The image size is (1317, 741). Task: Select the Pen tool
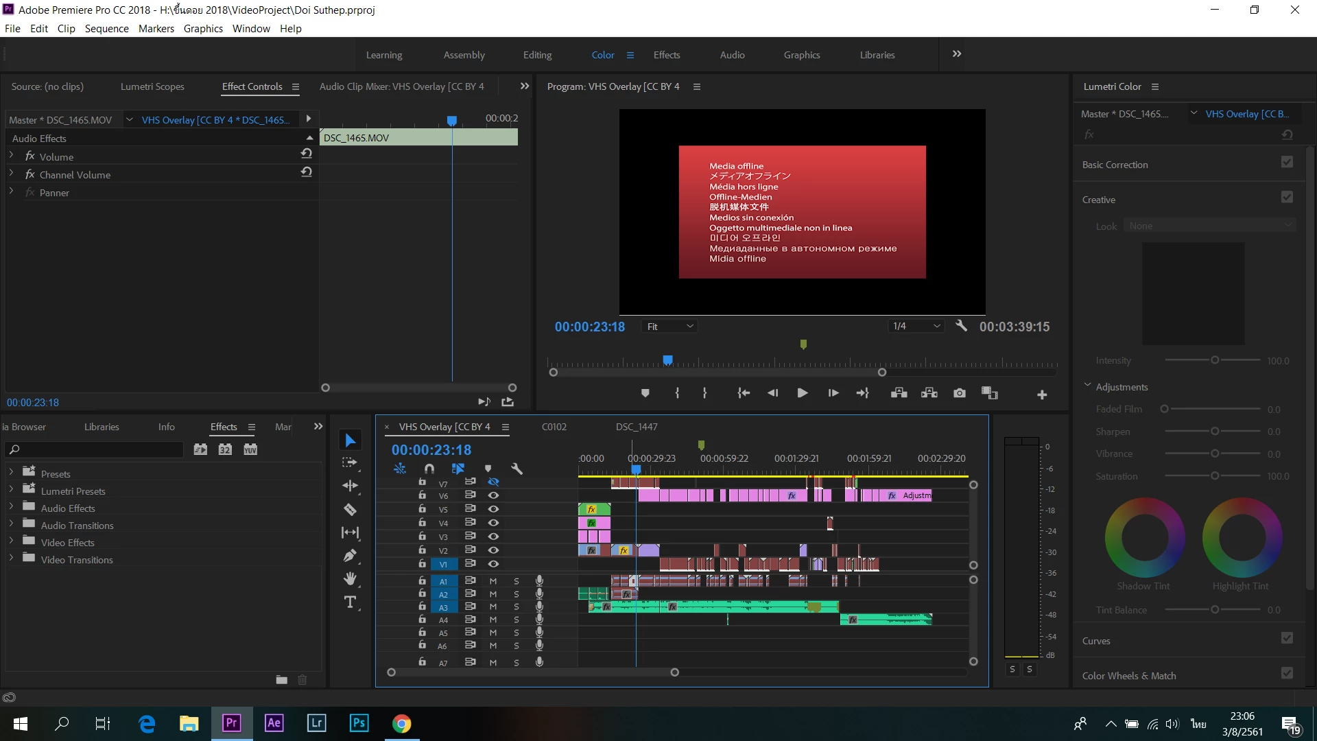point(350,556)
